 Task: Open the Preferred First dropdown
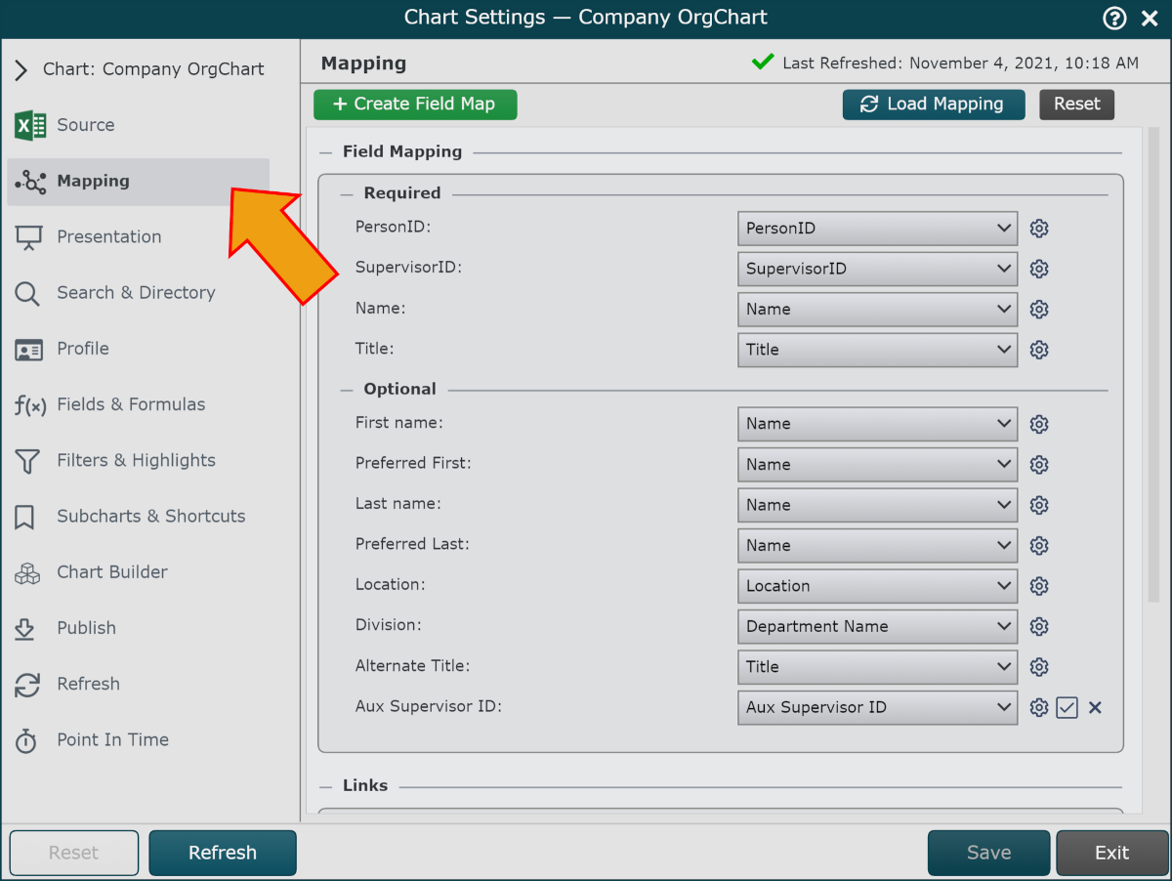click(877, 465)
